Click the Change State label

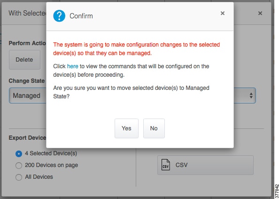[x=27, y=81]
